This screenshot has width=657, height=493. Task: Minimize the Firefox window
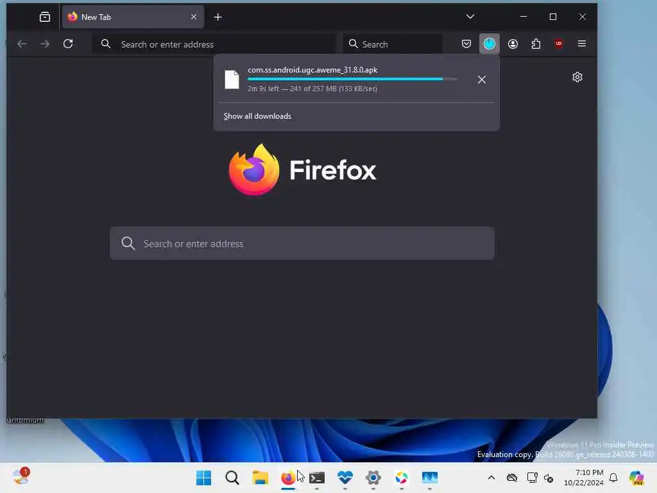(524, 17)
